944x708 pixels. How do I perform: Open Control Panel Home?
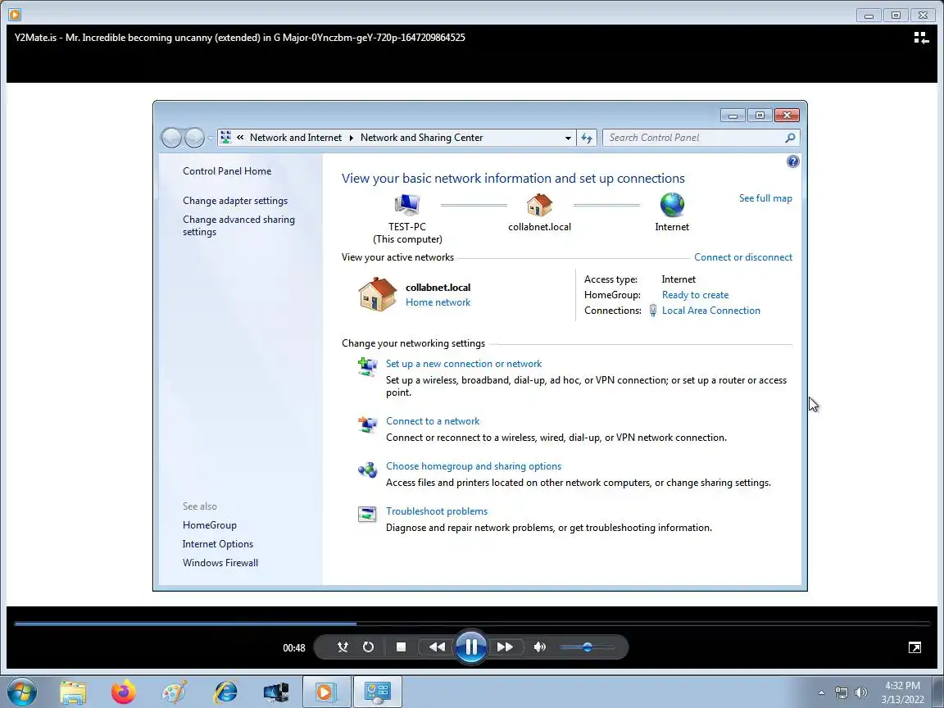227,171
